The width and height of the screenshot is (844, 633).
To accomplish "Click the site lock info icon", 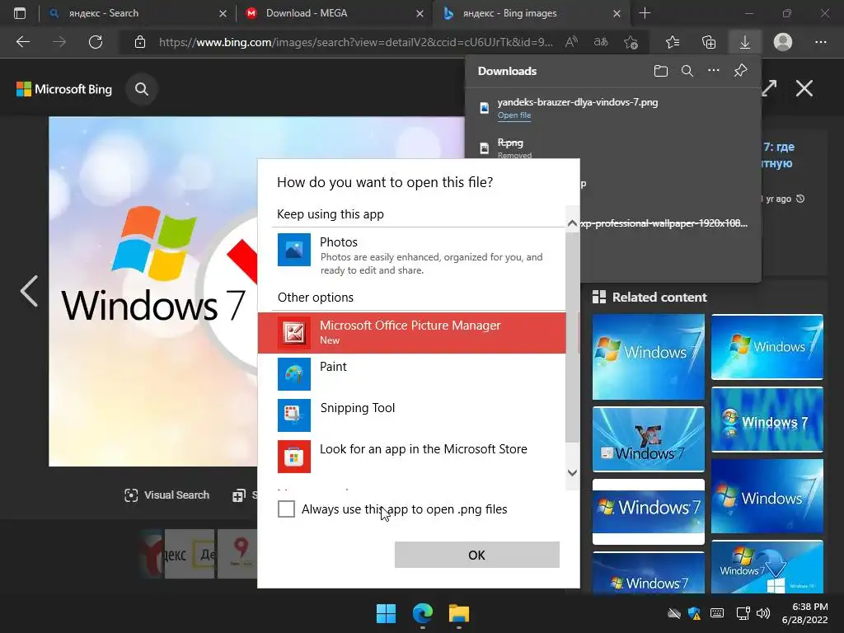I will click(x=140, y=42).
